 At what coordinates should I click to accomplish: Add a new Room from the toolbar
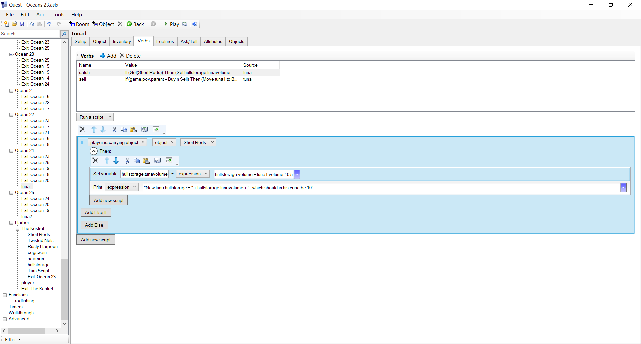[79, 24]
